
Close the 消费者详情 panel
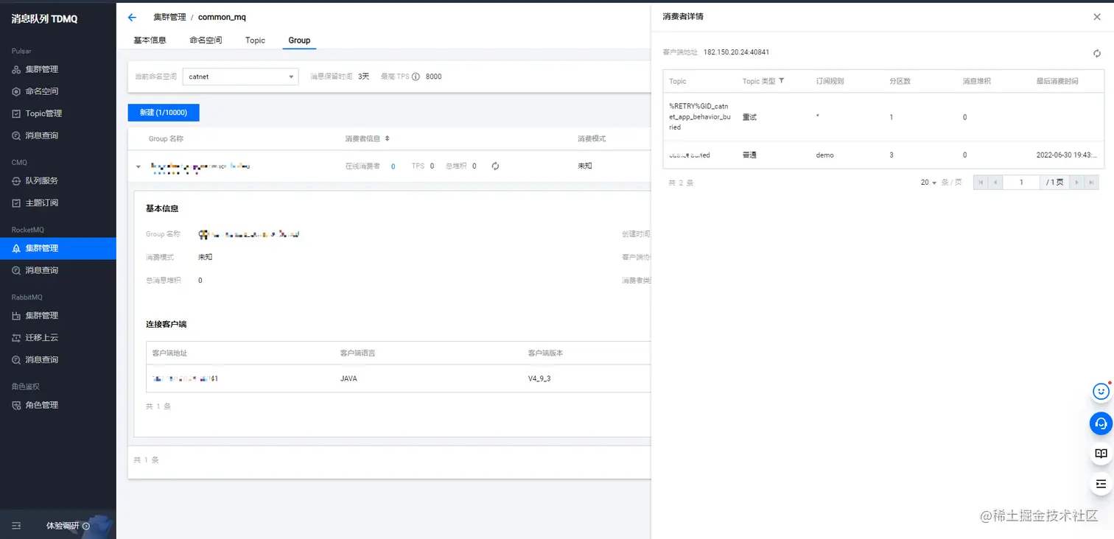[1097, 17]
